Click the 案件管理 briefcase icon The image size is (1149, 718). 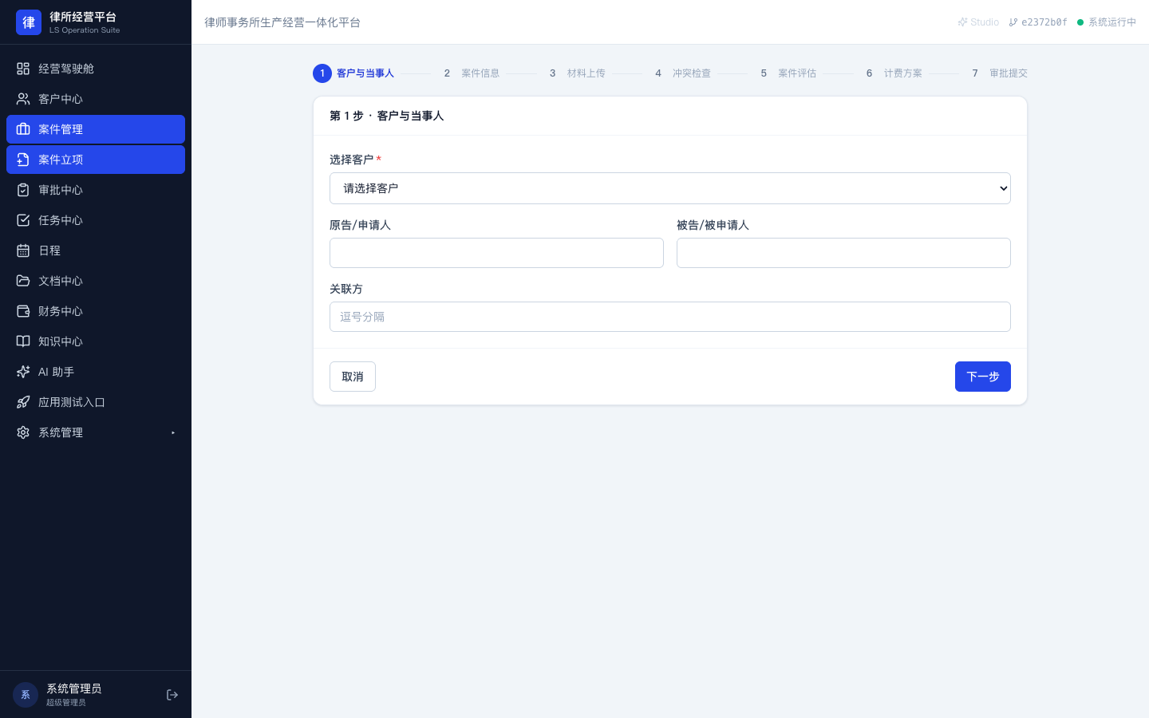tap(23, 129)
